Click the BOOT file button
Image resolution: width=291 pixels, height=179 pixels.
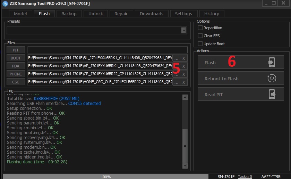point(16,58)
